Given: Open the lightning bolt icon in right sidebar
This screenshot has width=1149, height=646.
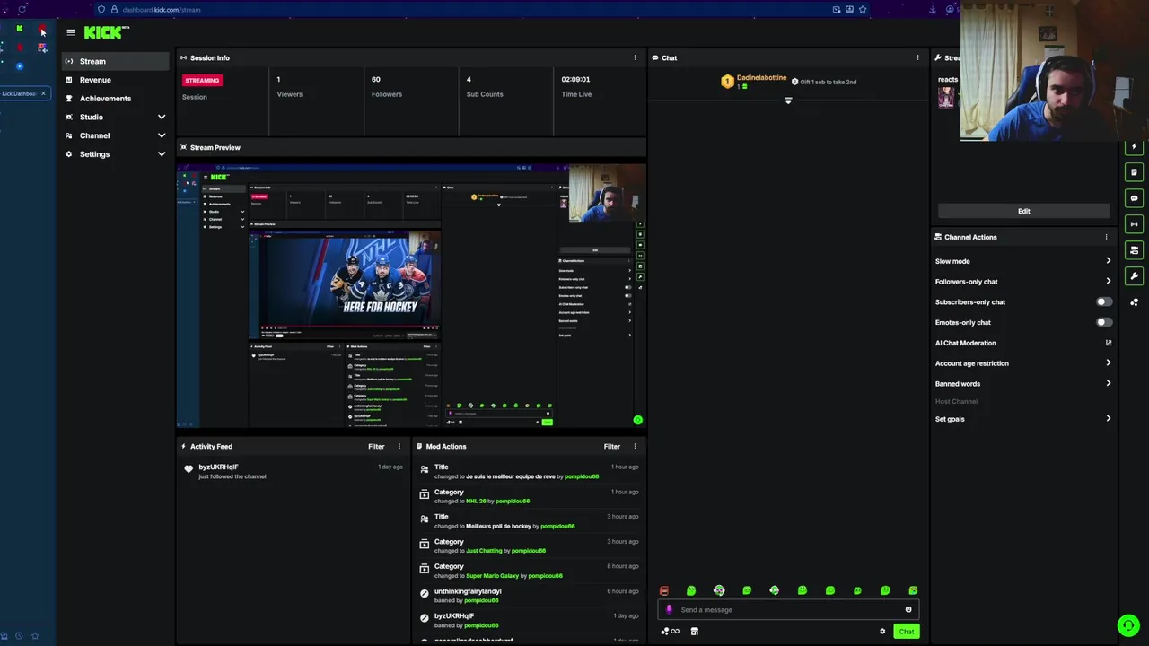Looking at the screenshot, I should pos(1134,146).
